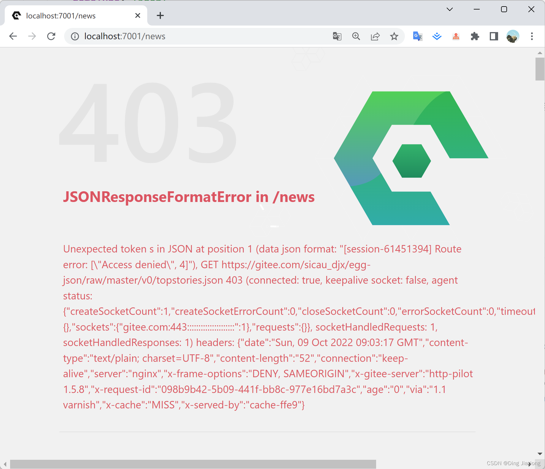This screenshot has width=545, height=469.
Task: Close the localhost:7001/news tab
Action: pos(138,15)
